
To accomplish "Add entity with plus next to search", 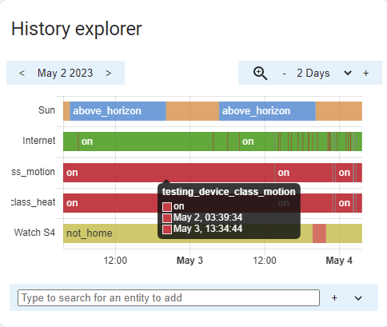I will click(x=334, y=297).
